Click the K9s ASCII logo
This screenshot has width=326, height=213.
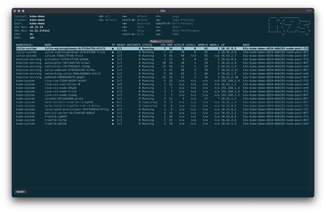289,26
